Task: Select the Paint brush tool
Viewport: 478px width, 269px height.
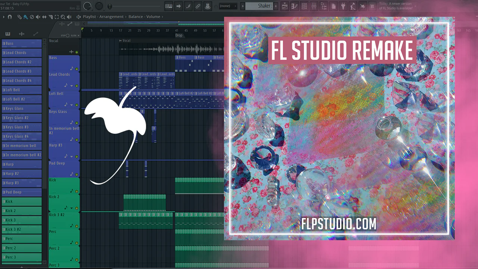Action: point(25,17)
